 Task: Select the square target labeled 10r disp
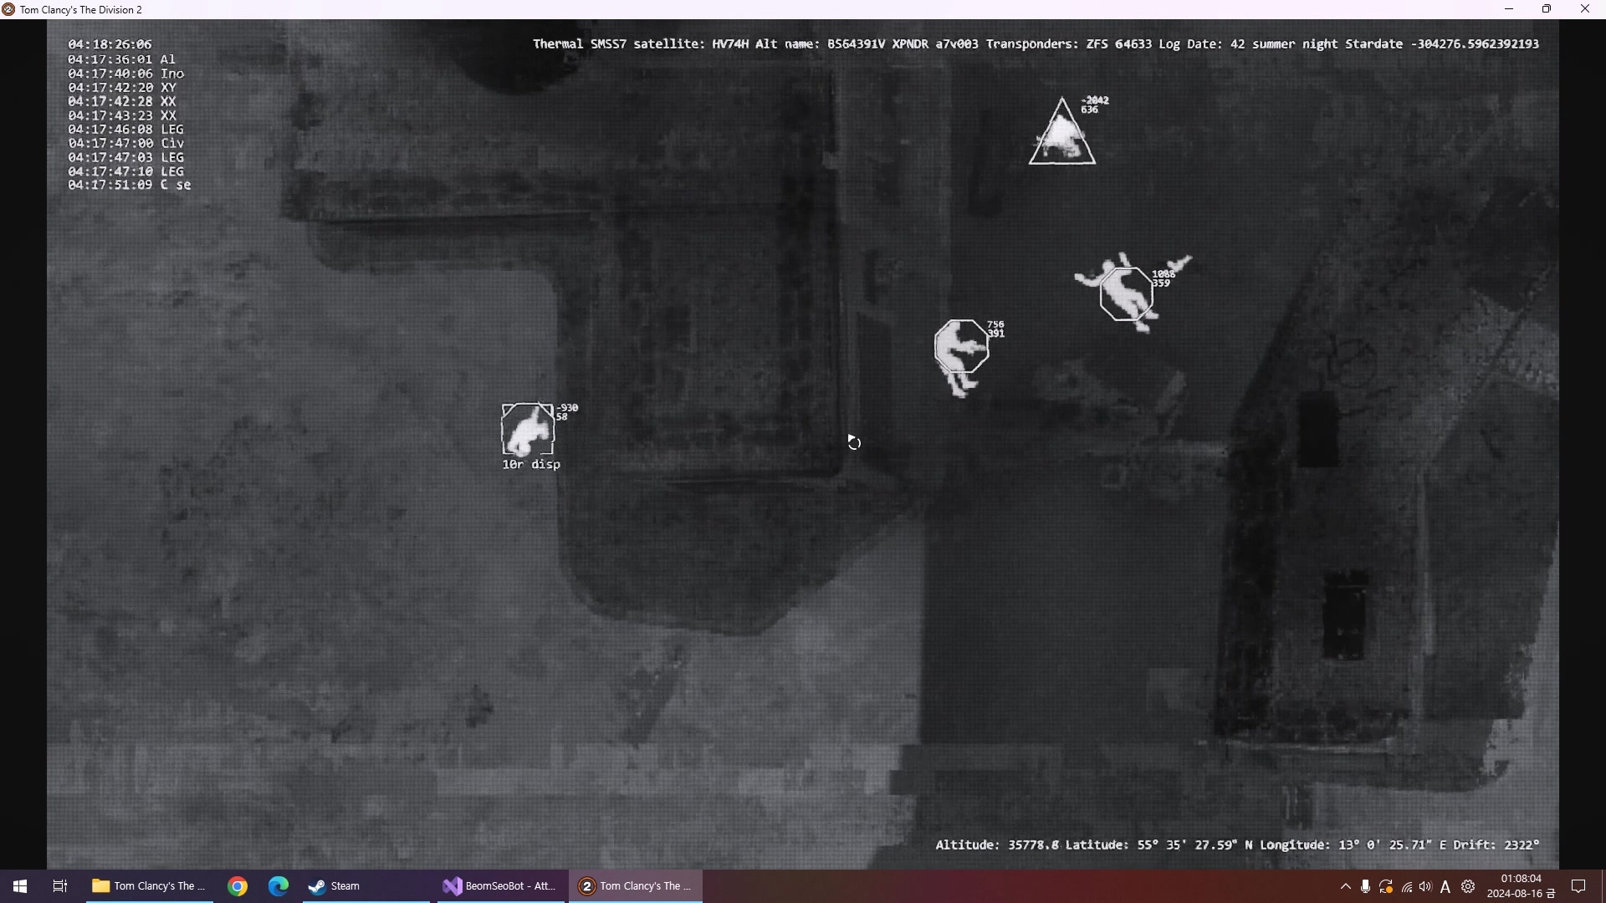tap(527, 429)
